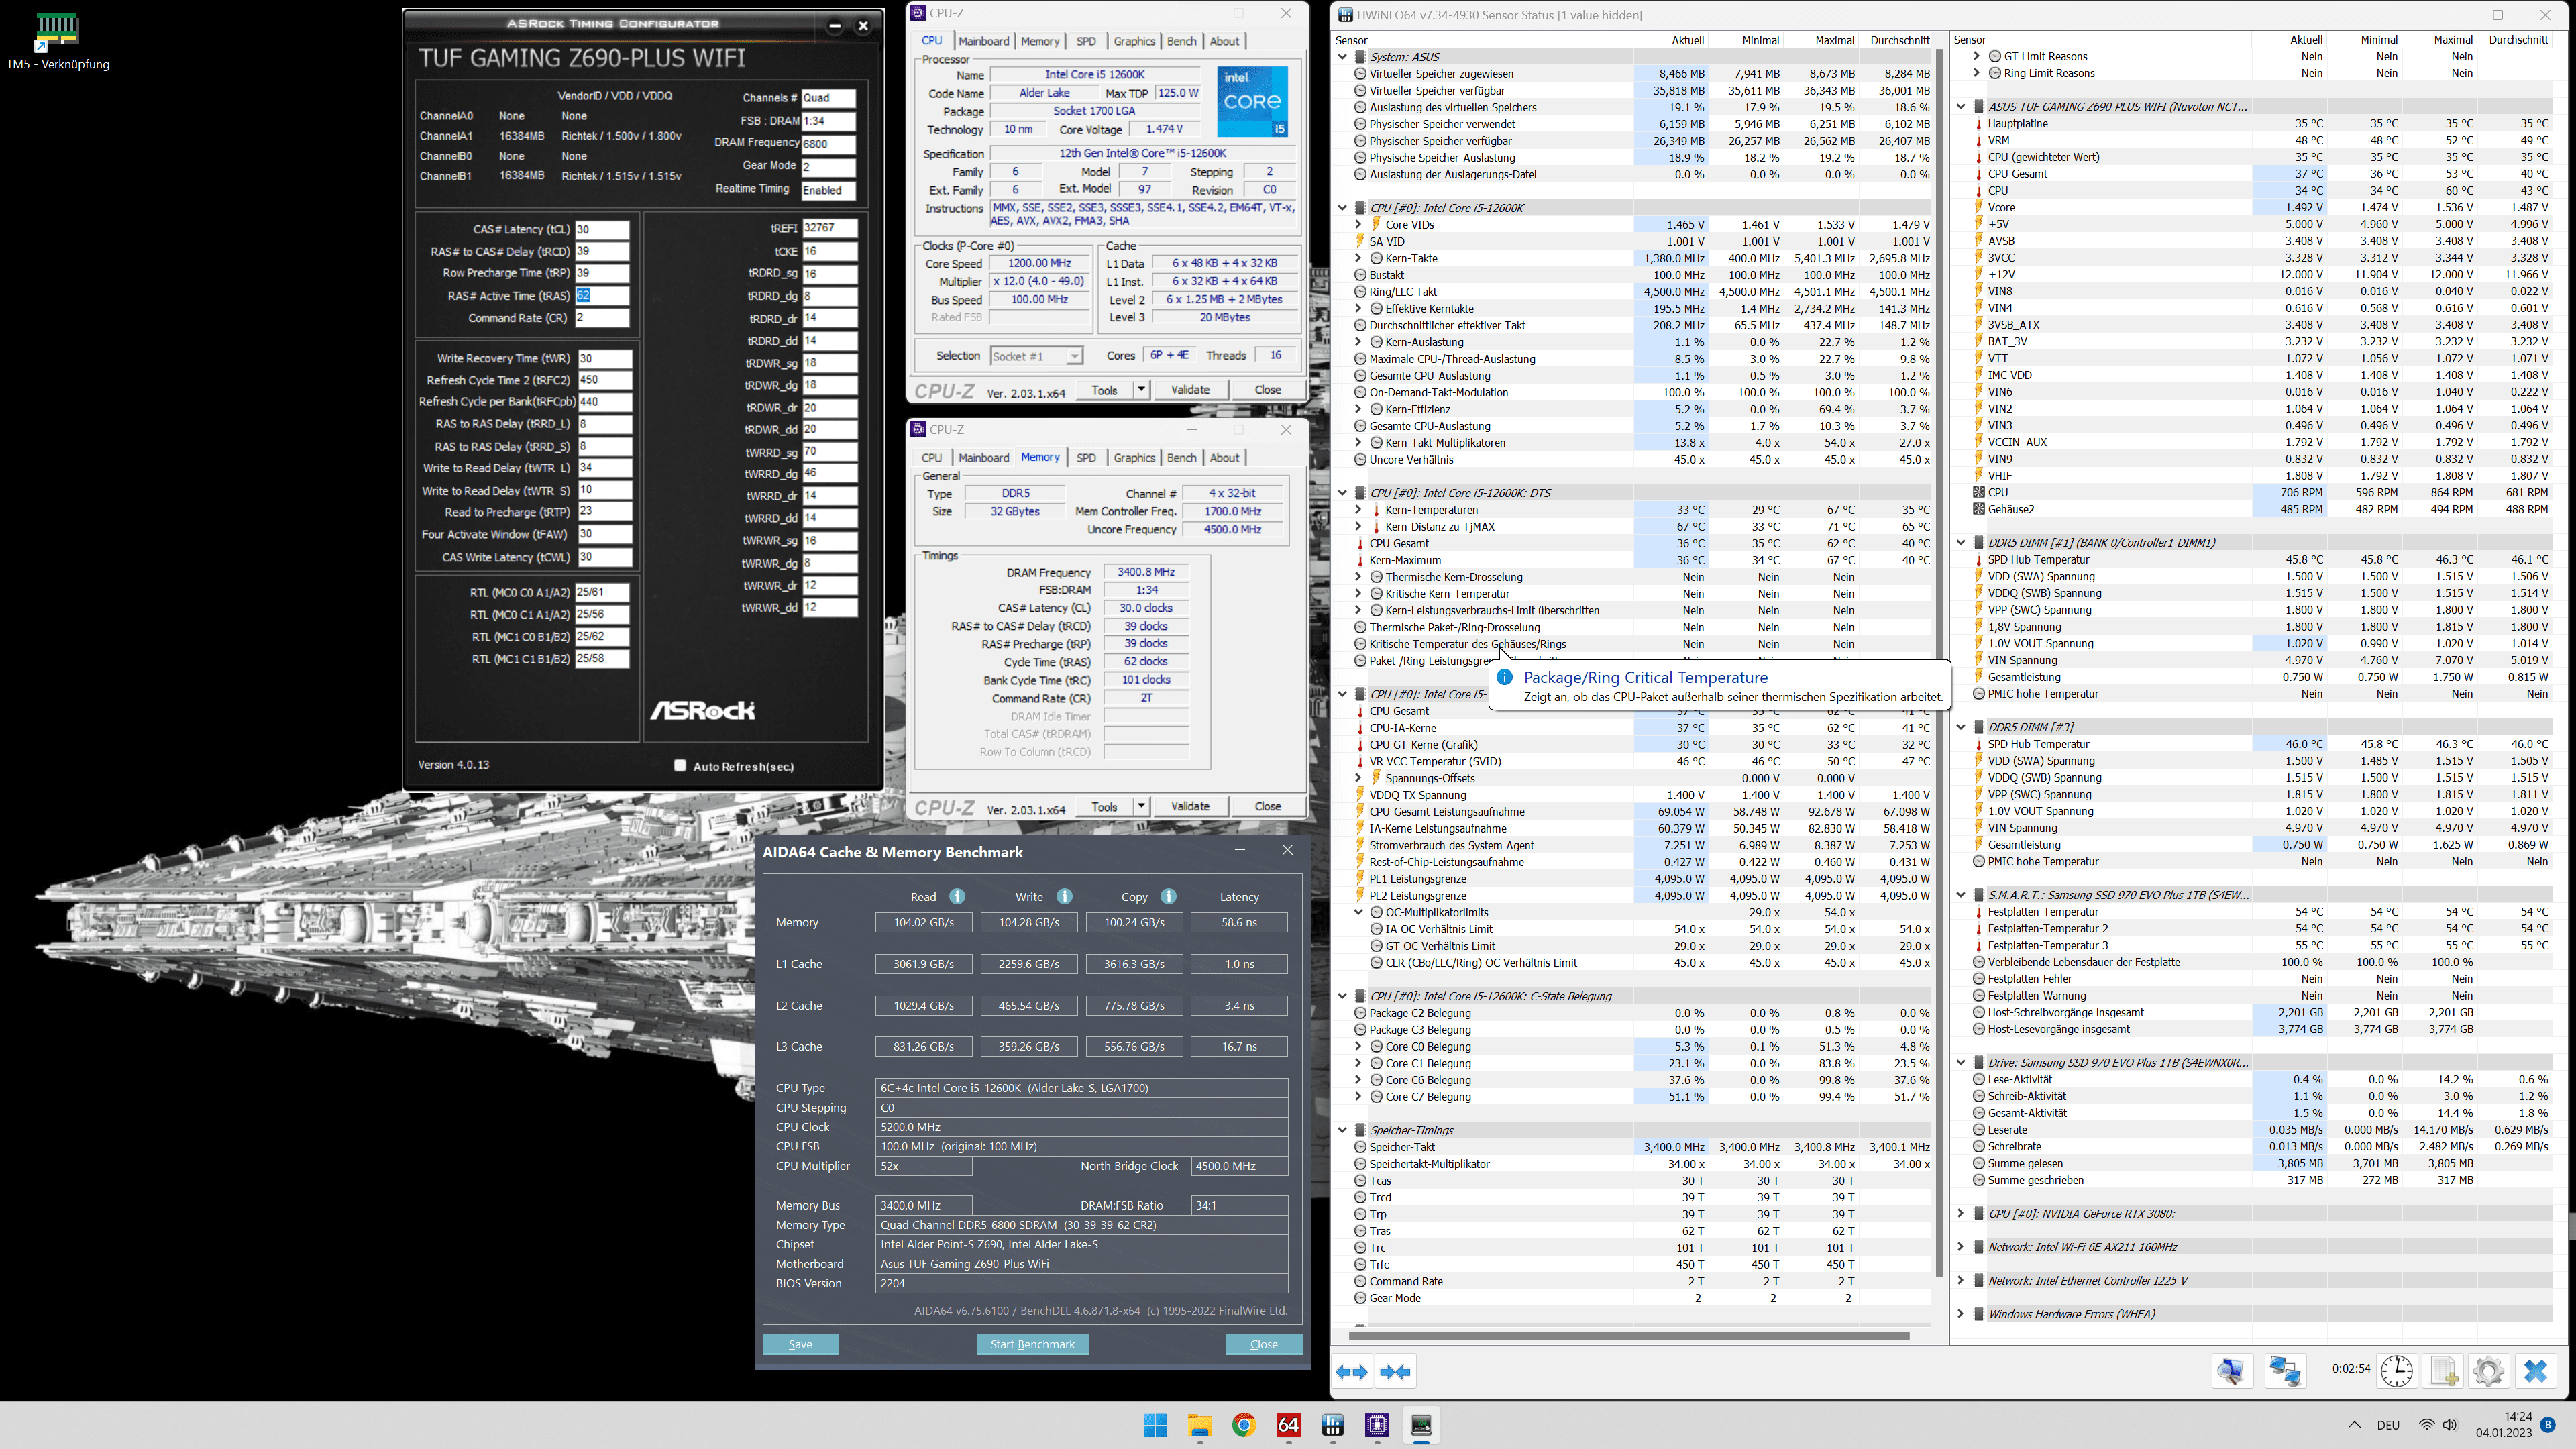This screenshot has width=2576, height=1449.
Task: Open HWiNFO sensor settings gear icon
Action: (x=2489, y=1371)
